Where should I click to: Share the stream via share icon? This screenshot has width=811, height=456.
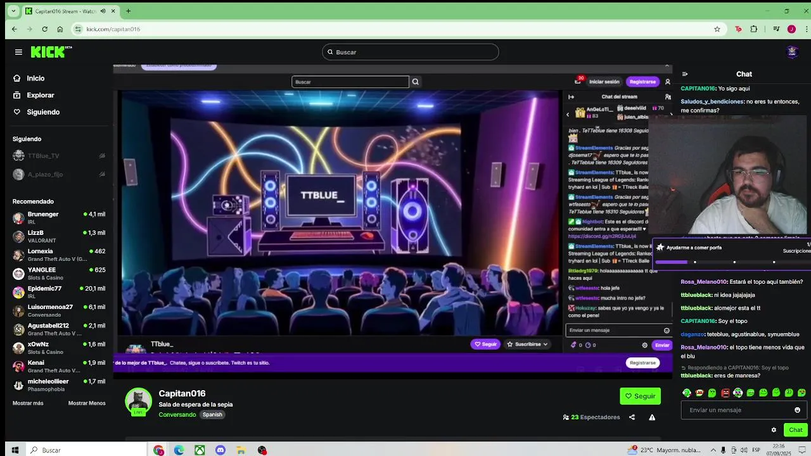tap(632, 417)
